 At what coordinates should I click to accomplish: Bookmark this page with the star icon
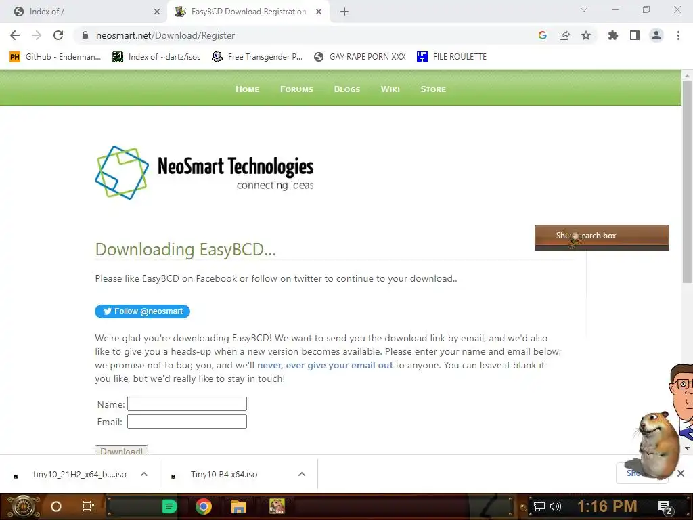[x=586, y=35]
